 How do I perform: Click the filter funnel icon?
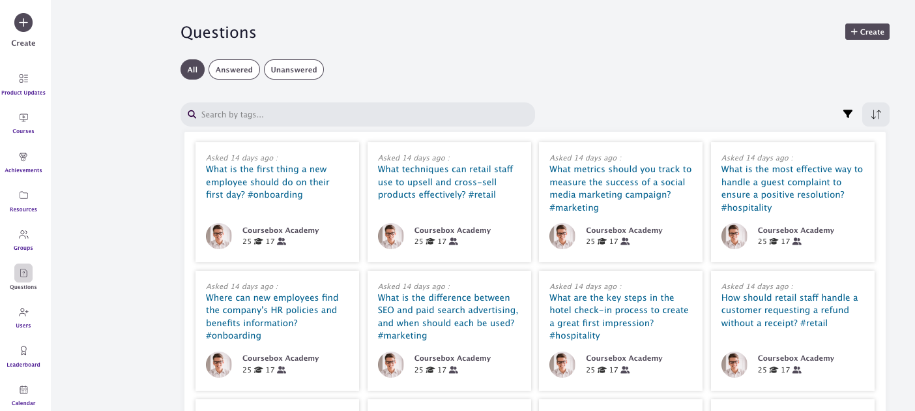click(847, 114)
